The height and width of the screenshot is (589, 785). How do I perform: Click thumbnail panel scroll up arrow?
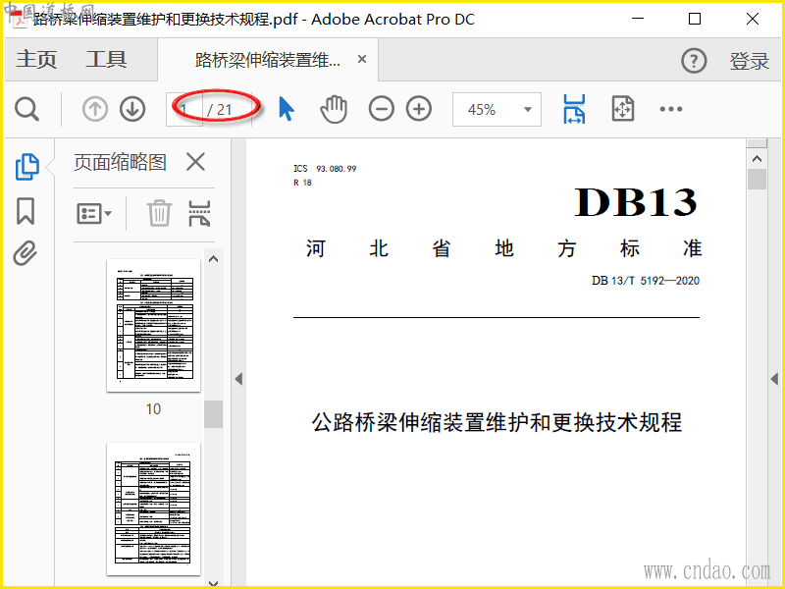[213, 259]
